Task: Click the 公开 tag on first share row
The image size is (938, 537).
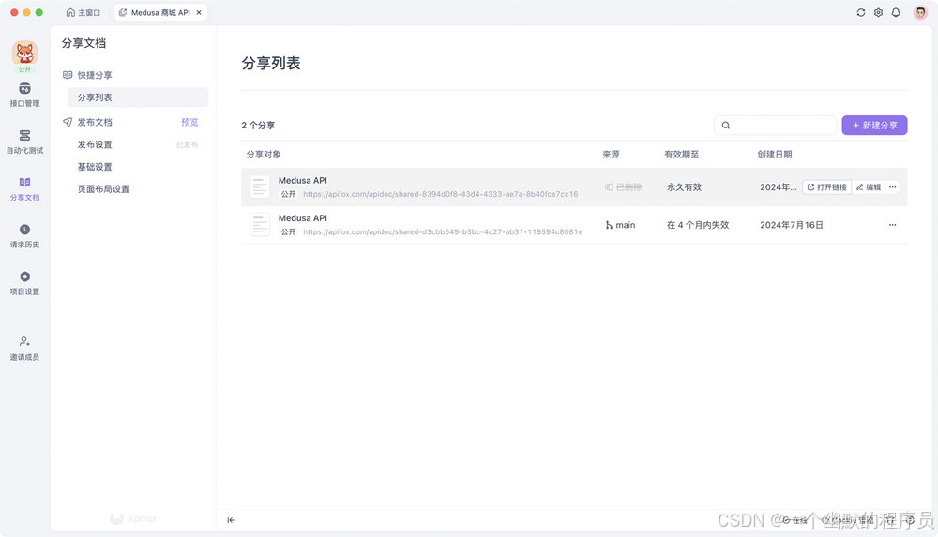Action: pos(288,194)
